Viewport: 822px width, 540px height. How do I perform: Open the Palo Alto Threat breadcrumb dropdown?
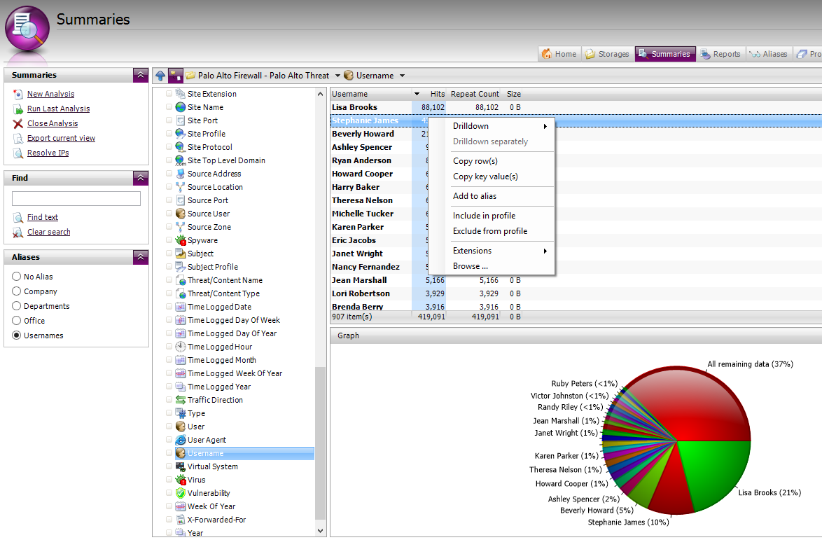337,76
